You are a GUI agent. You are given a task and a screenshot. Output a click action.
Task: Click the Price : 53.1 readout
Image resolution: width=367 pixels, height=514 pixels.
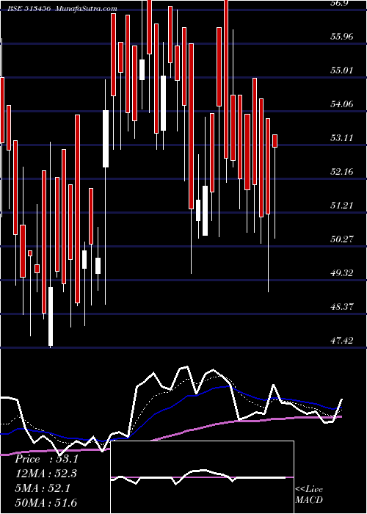click(x=47, y=459)
